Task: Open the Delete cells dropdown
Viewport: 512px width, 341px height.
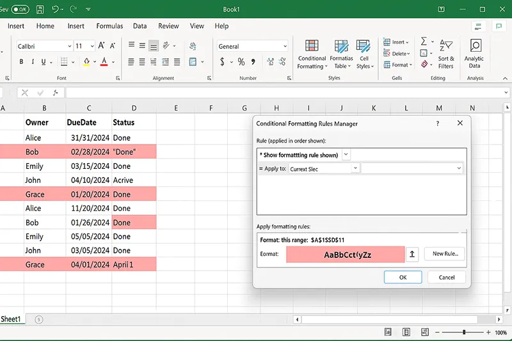Action: pos(396,54)
